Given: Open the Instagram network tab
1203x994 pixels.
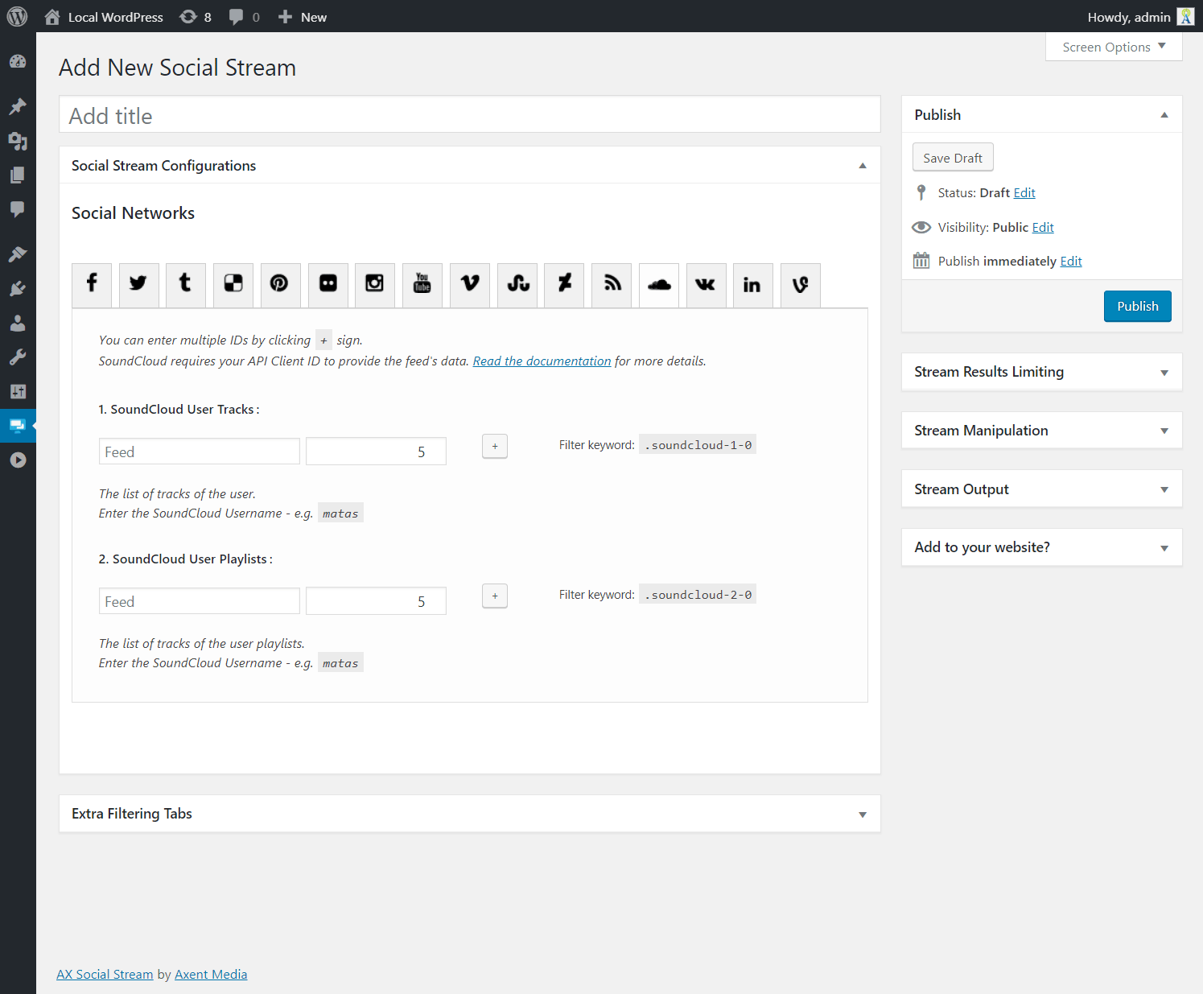Looking at the screenshot, I should 375,284.
